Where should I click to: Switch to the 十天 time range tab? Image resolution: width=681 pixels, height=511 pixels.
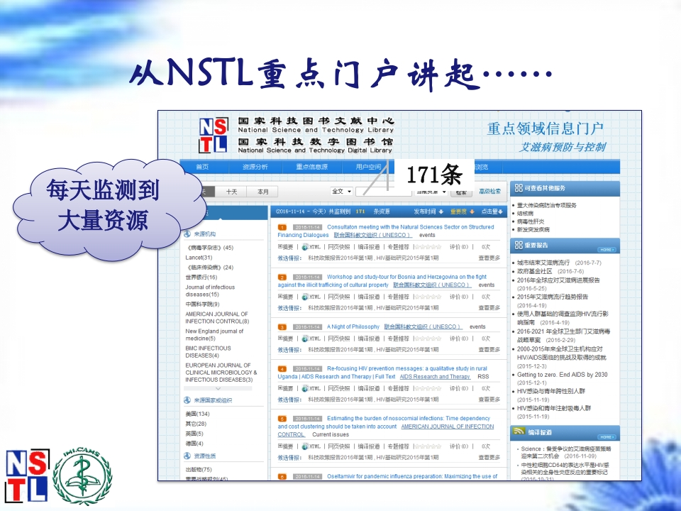tap(231, 192)
